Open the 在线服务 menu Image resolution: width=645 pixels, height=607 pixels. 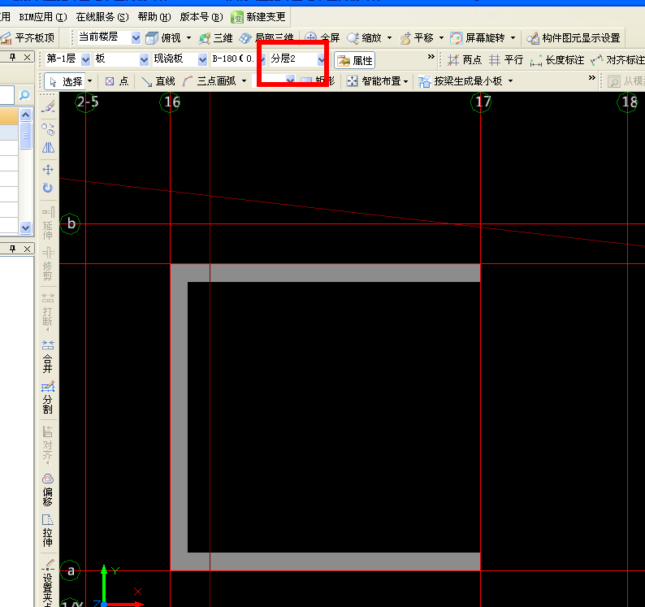(x=102, y=17)
